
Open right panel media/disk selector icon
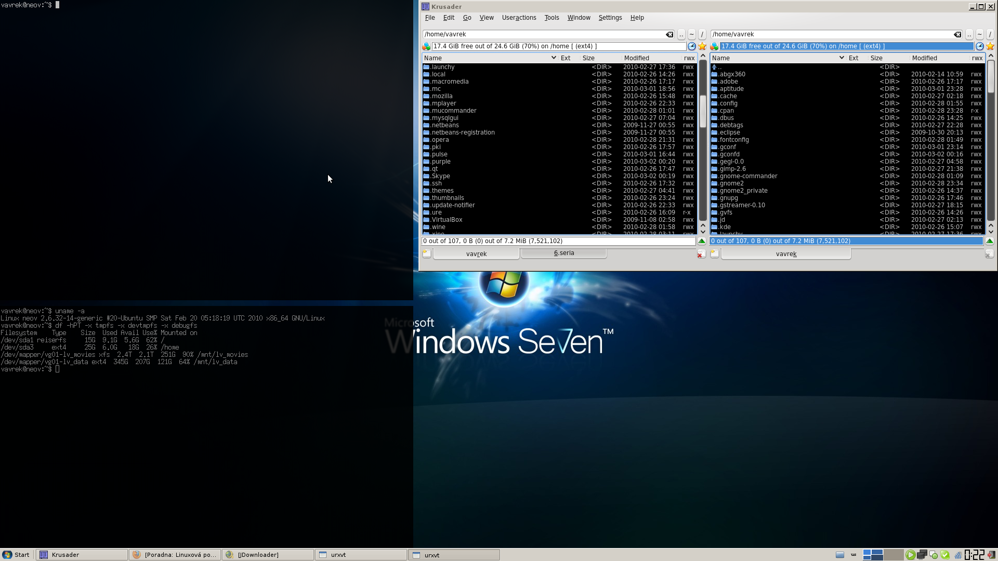pos(714,46)
